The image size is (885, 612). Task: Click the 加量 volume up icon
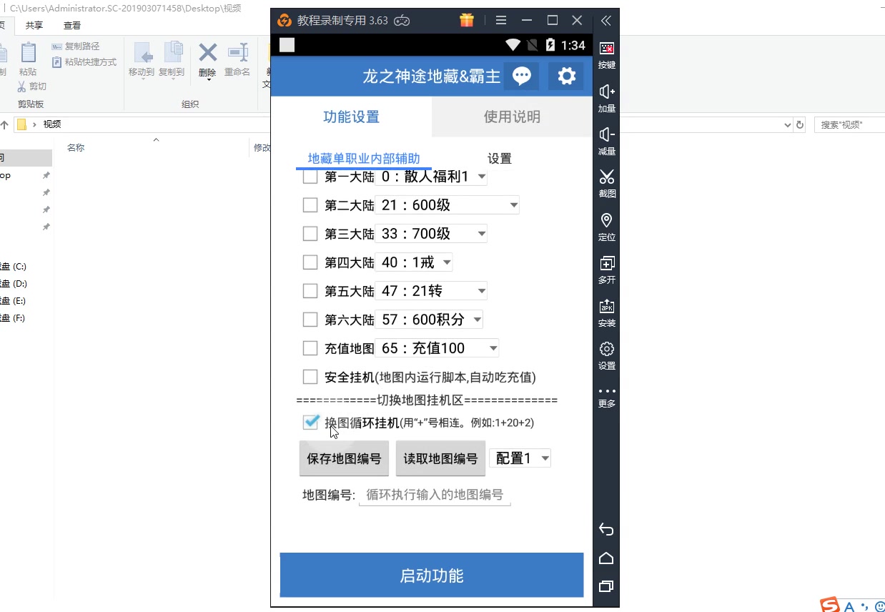coord(606,92)
